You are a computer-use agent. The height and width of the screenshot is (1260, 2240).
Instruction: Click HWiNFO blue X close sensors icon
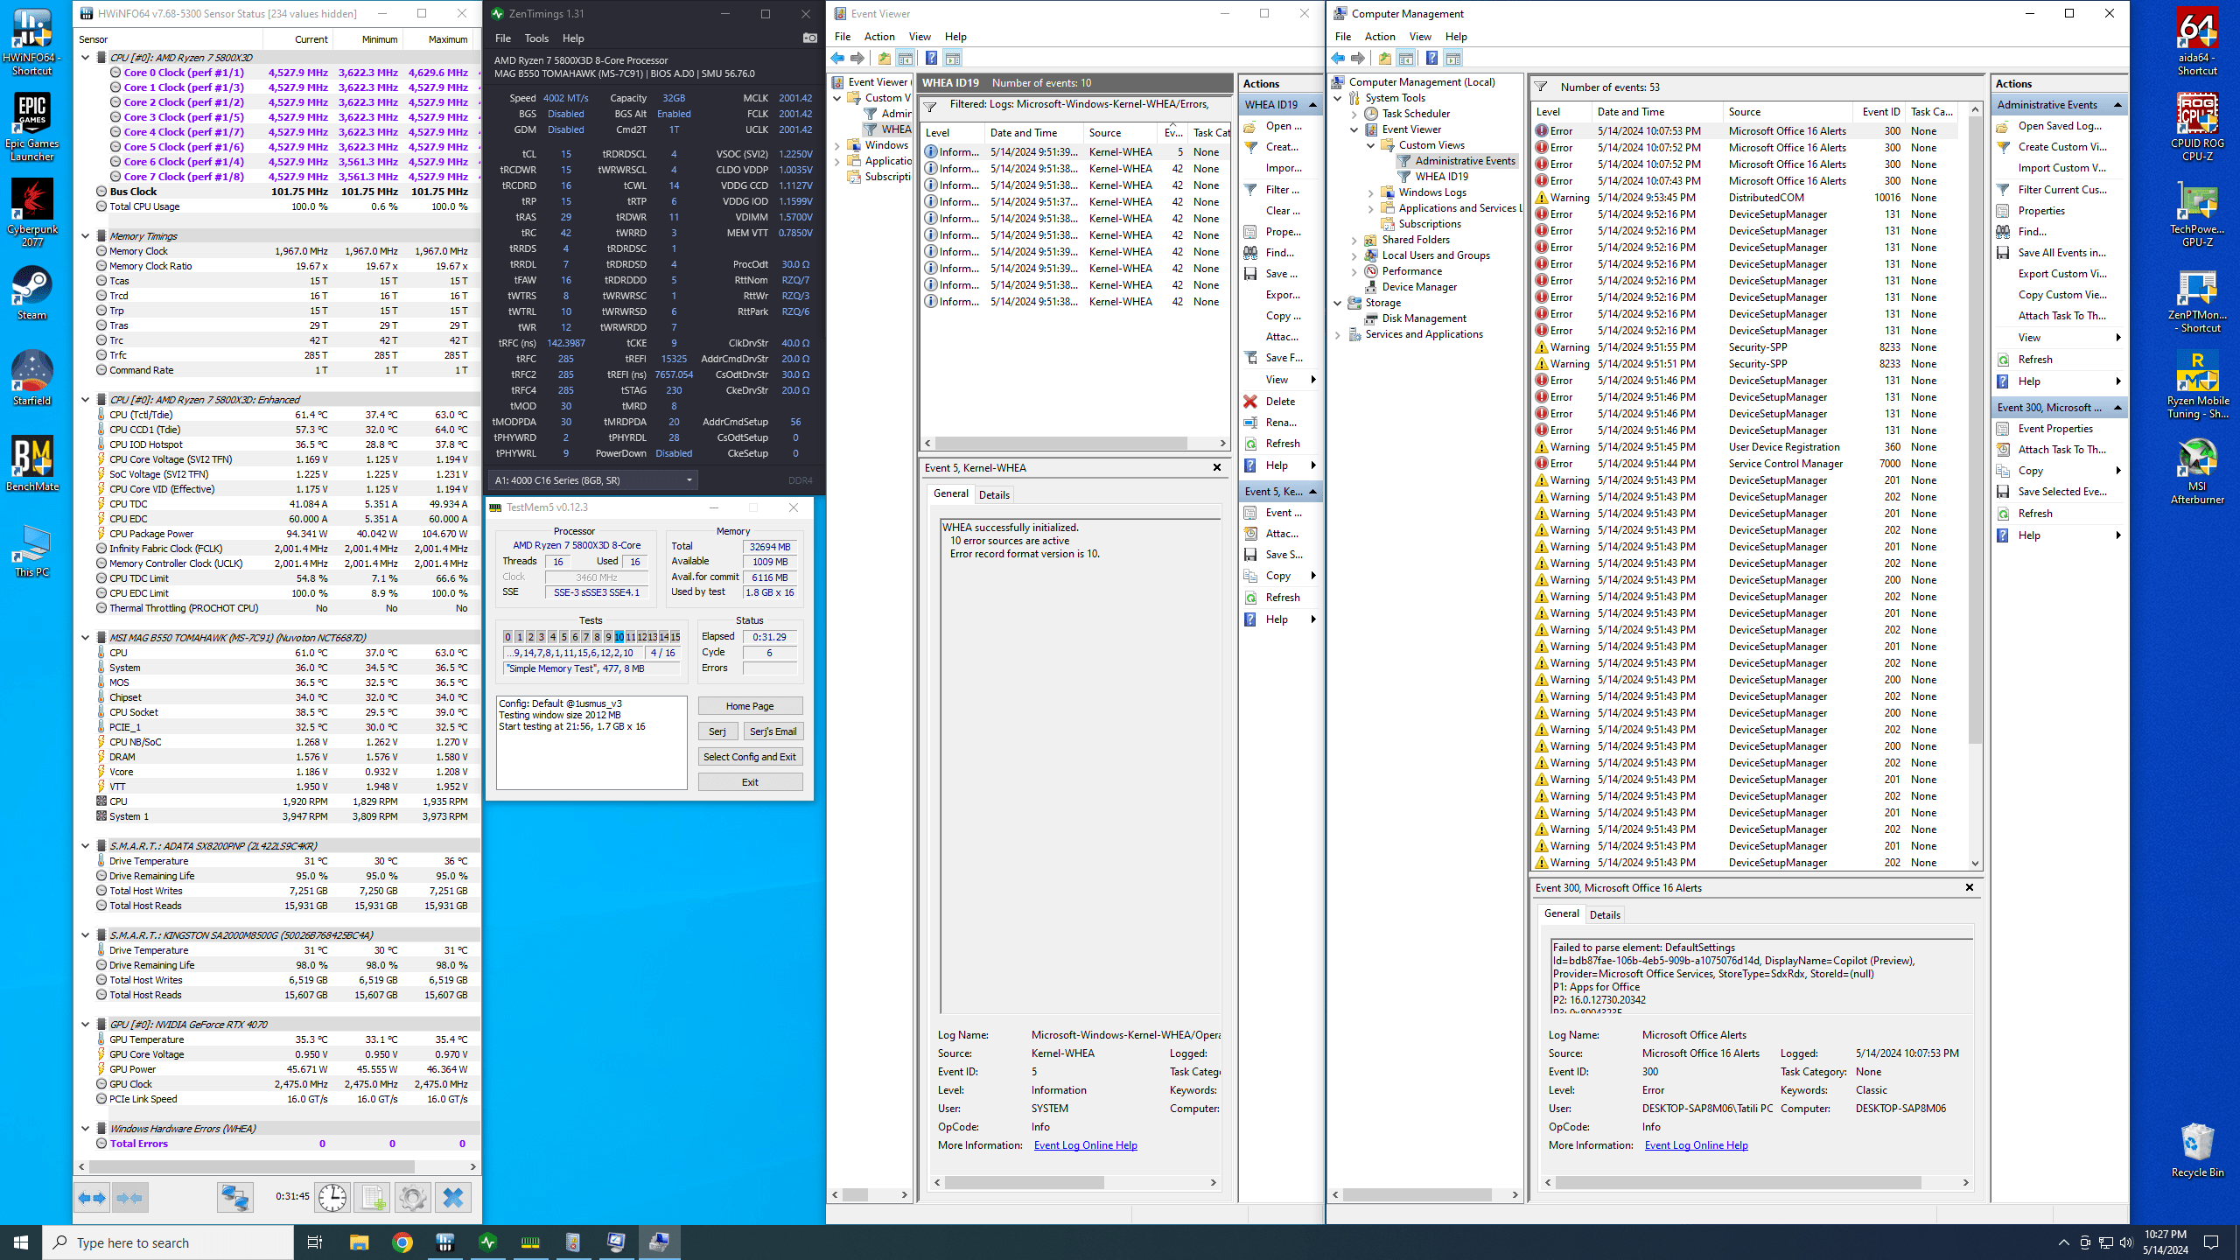(x=453, y=1197)
